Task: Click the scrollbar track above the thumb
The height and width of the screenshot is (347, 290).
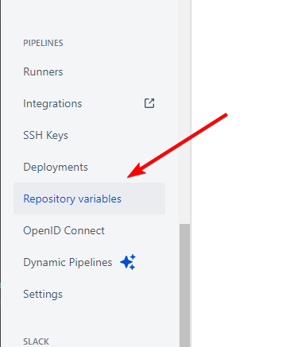Action: pos(184,112)
